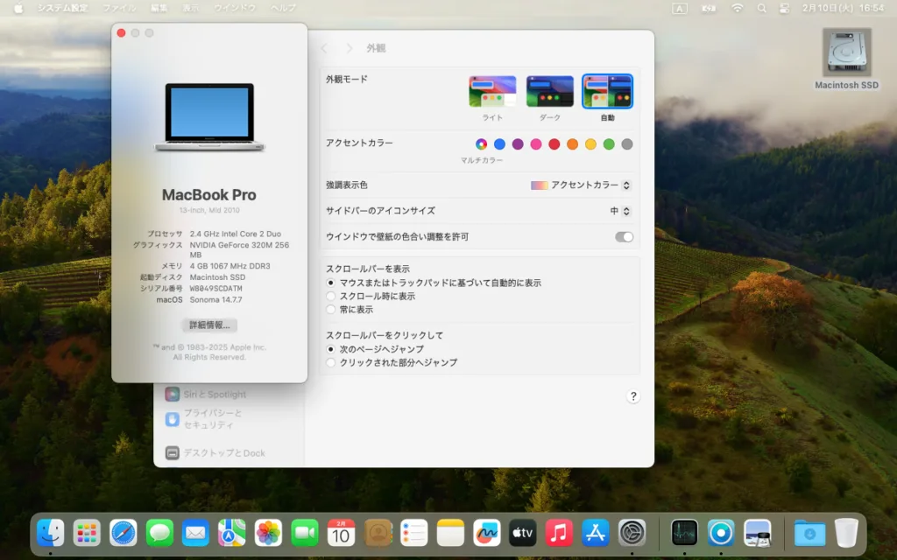
Task: Open プライバシーとセキュリティ in sidebar
Action: point(212,419)
